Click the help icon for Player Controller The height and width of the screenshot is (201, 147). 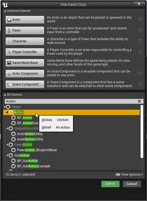pyautogui.click(x=140, y=52)
